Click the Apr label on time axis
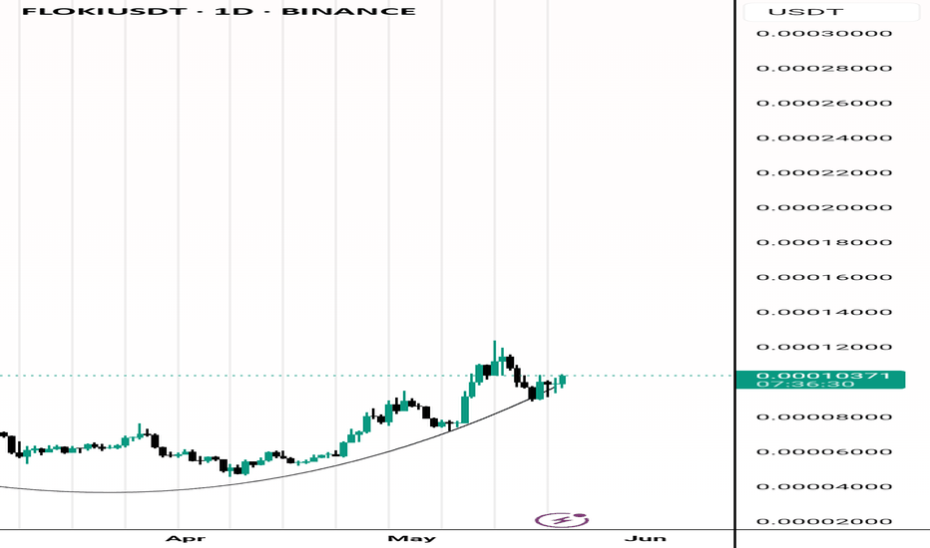This screenshot has width=930, height=548. [185, 538]
